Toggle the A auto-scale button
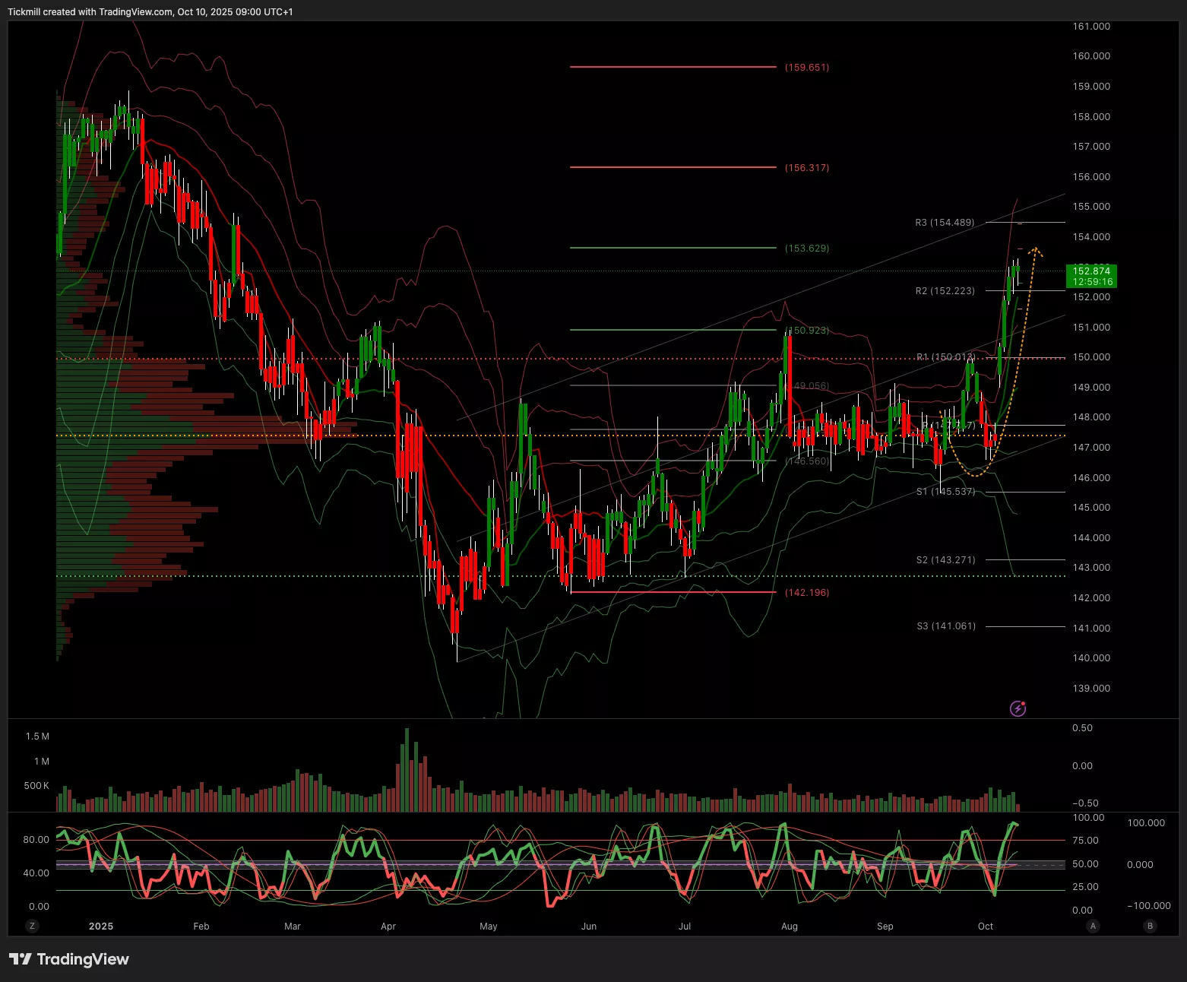 click(1093, 926)
